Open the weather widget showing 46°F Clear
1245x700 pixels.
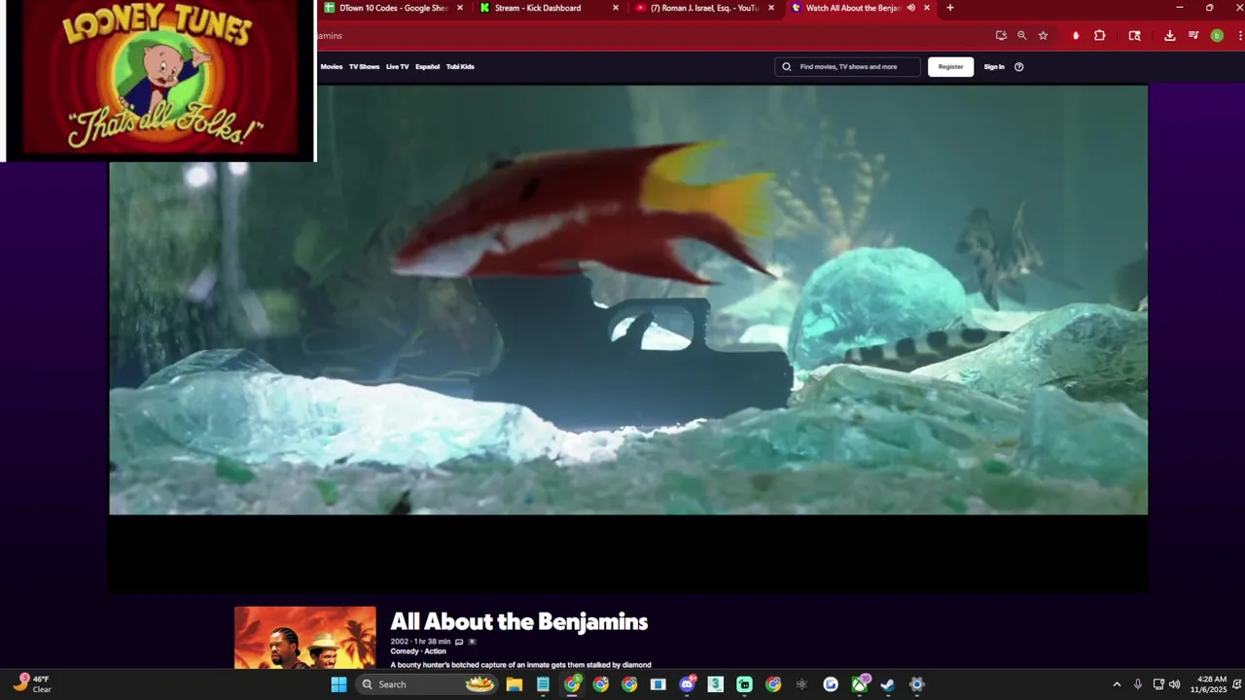click(x=32, y=683)
